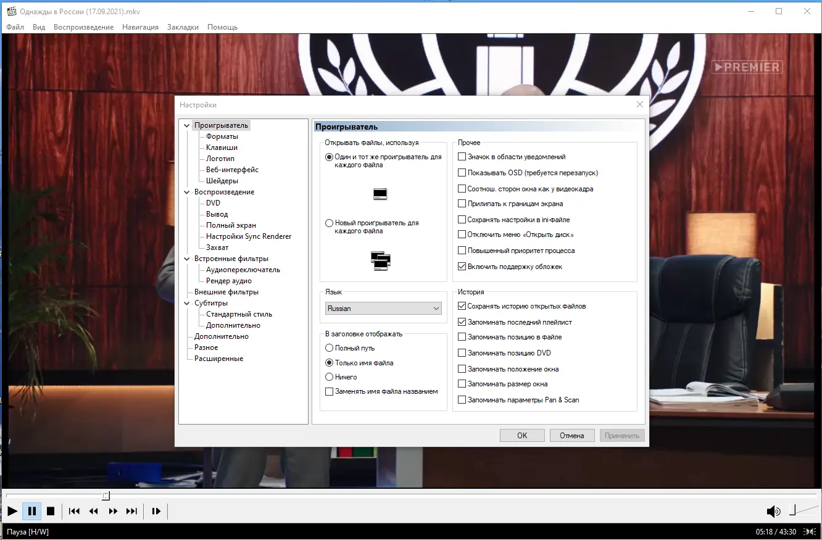Click the seek bar position thumb

click(106, 496)
